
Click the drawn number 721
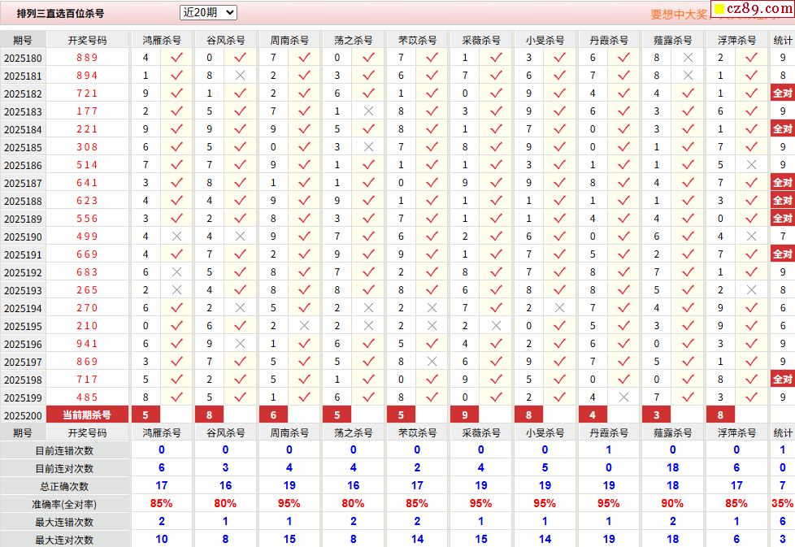pos(87,93)
